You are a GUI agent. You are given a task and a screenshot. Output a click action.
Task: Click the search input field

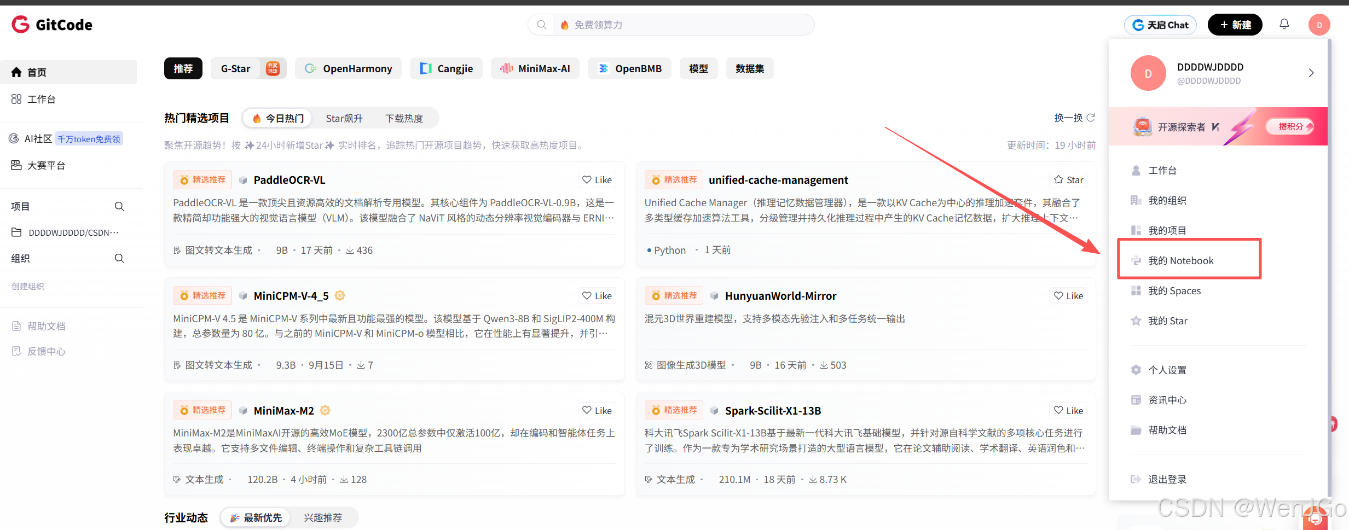click(671, 25)
